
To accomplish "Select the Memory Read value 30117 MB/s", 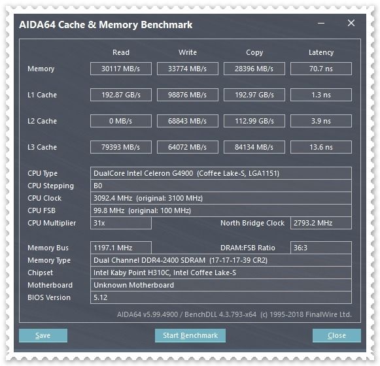I will 121,69.
